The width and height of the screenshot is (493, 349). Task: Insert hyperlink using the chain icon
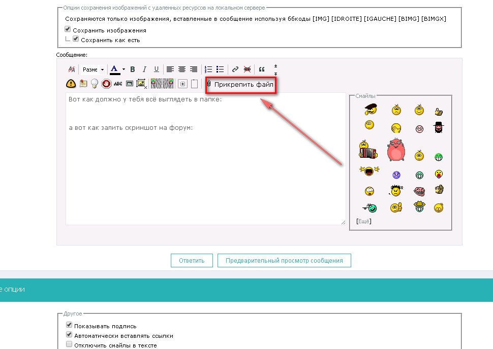[235, 69]
